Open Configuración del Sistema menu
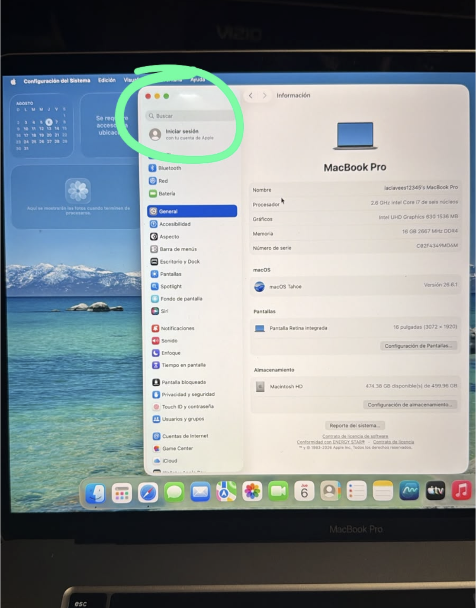The width and height of the screenshot is (476, 608). (x=57, y=81)
